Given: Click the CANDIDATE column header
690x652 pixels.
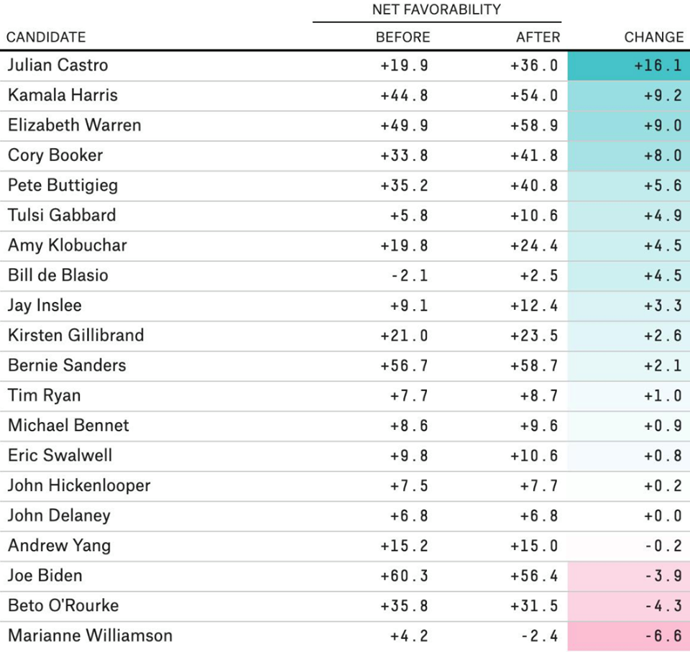Looking at the screenshot, I should 46,37.
